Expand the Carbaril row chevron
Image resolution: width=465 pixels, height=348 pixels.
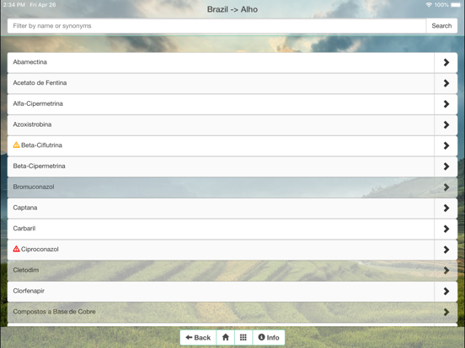[x=446, y=229]
